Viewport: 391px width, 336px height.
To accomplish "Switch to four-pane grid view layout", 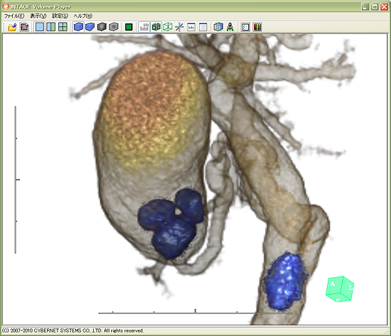I will (63, 27).
